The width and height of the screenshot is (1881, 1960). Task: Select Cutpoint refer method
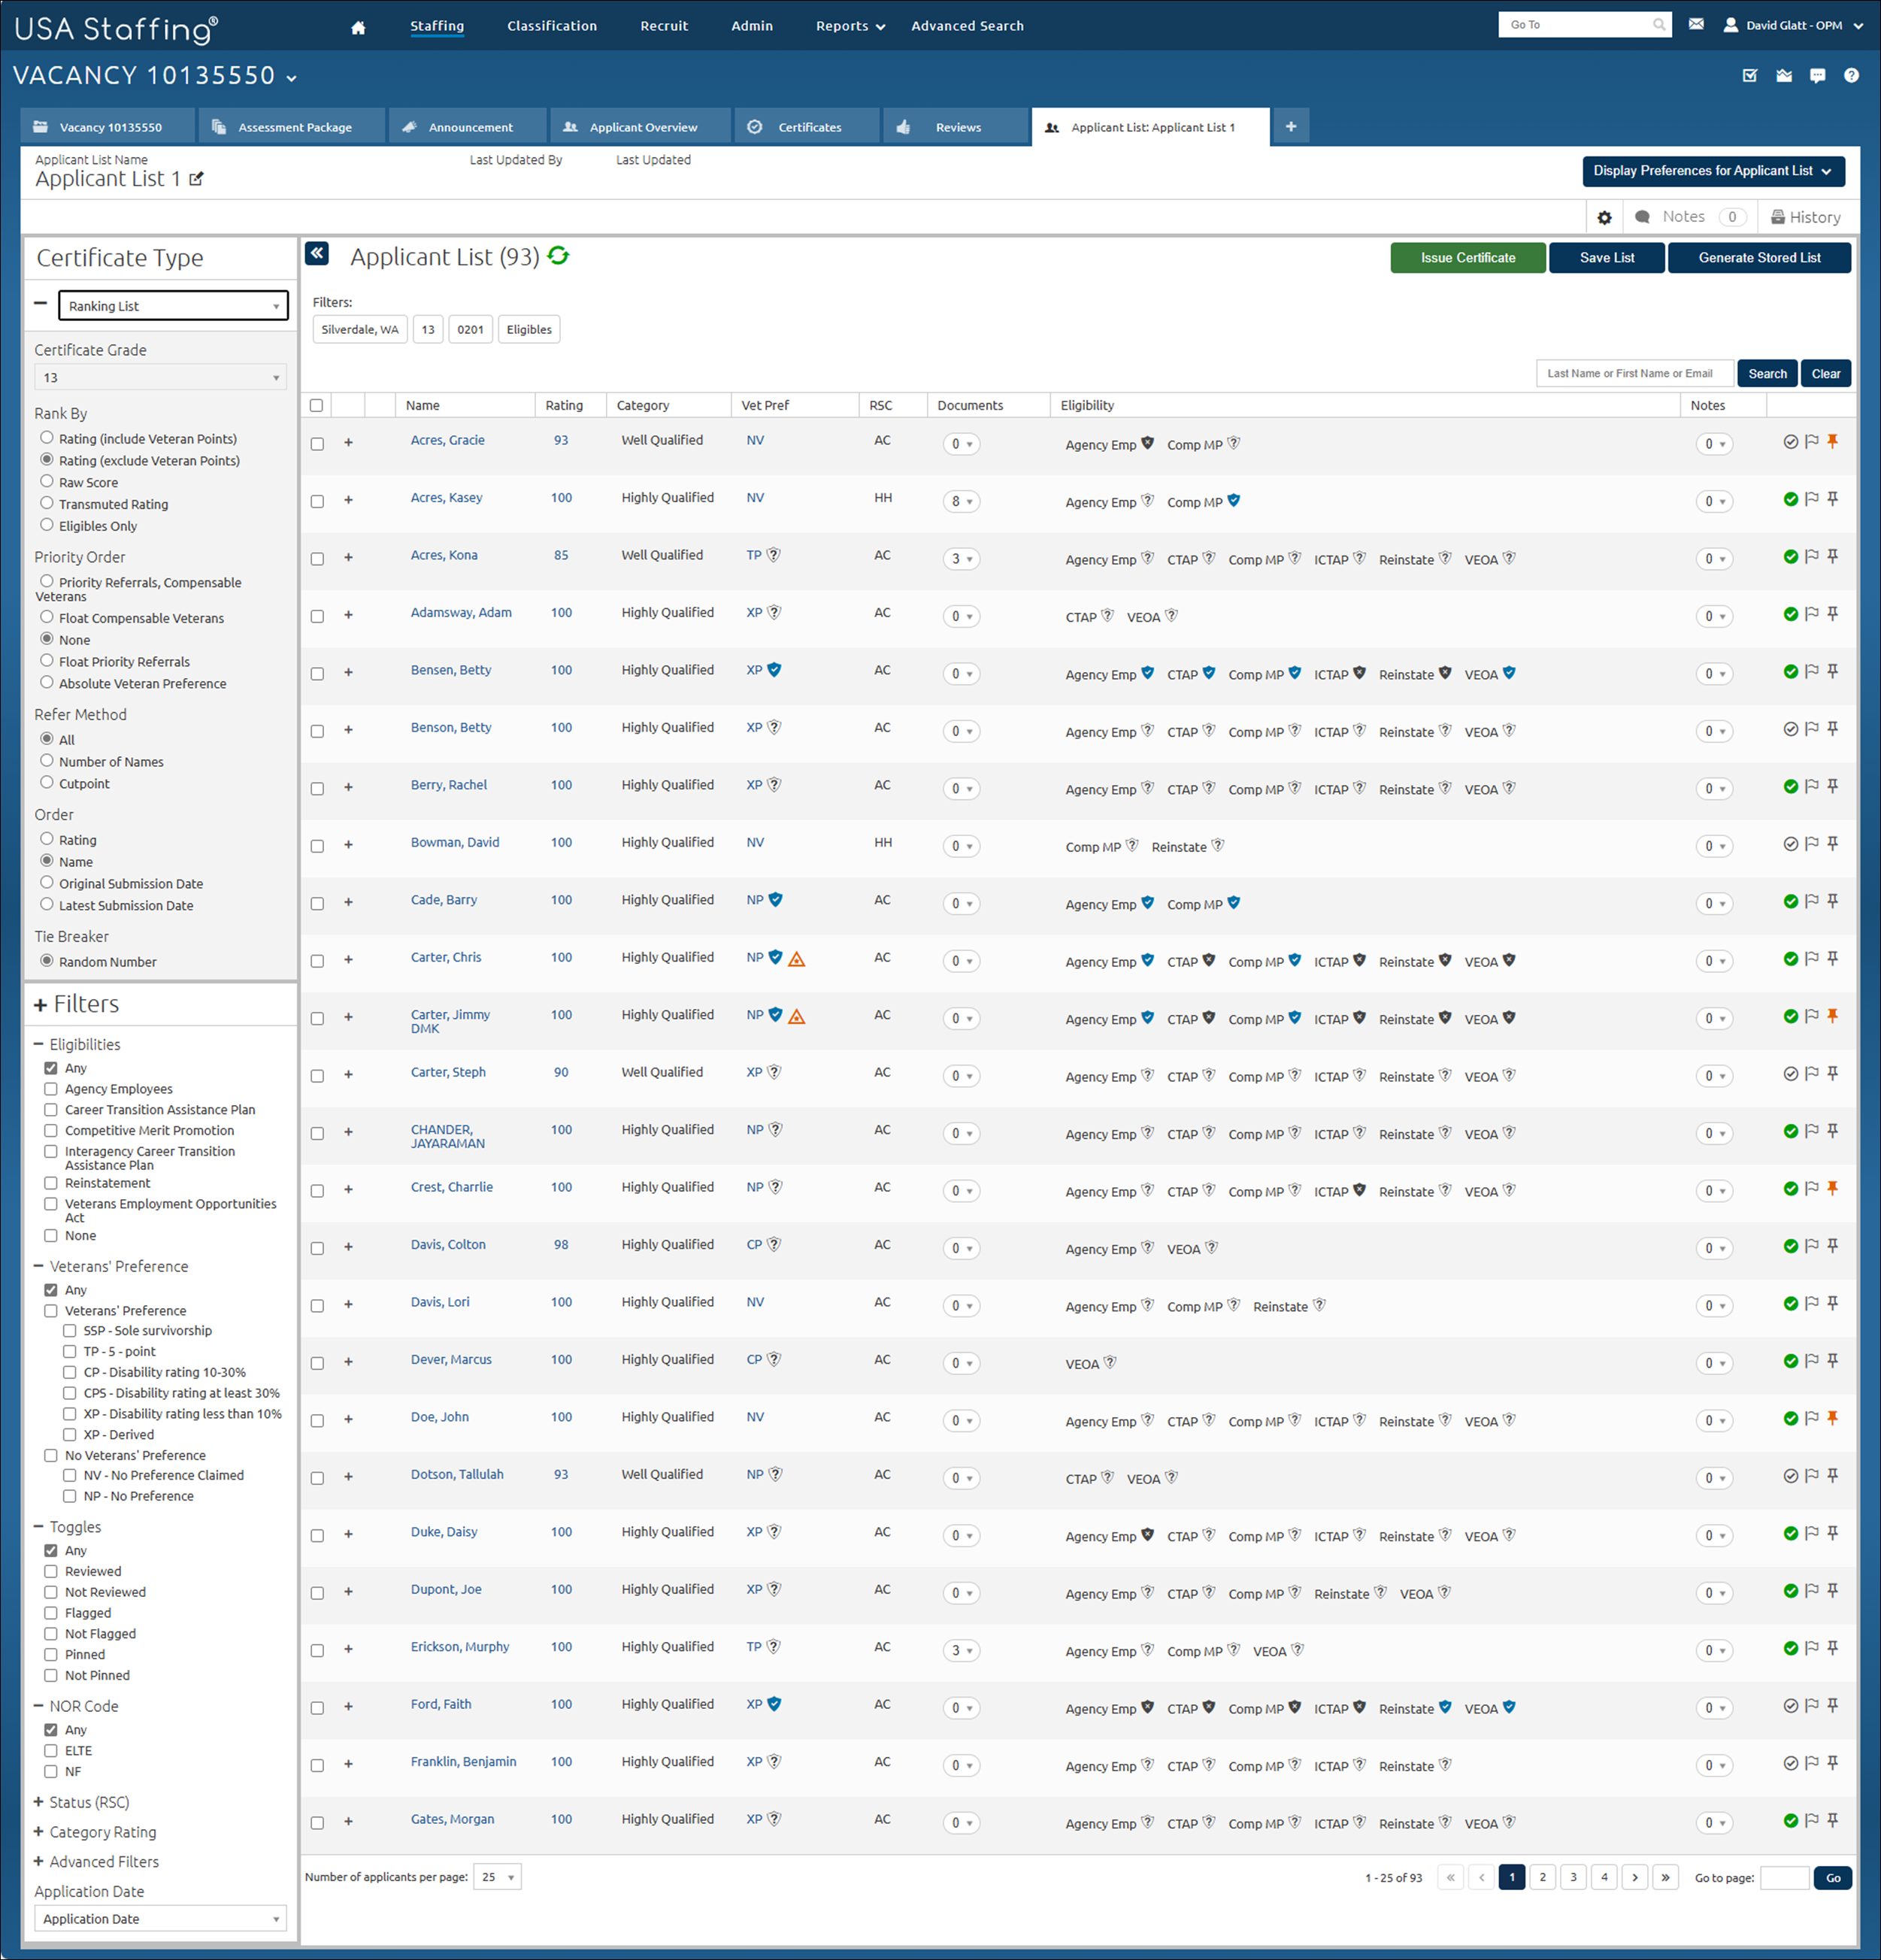click(46, 782)
